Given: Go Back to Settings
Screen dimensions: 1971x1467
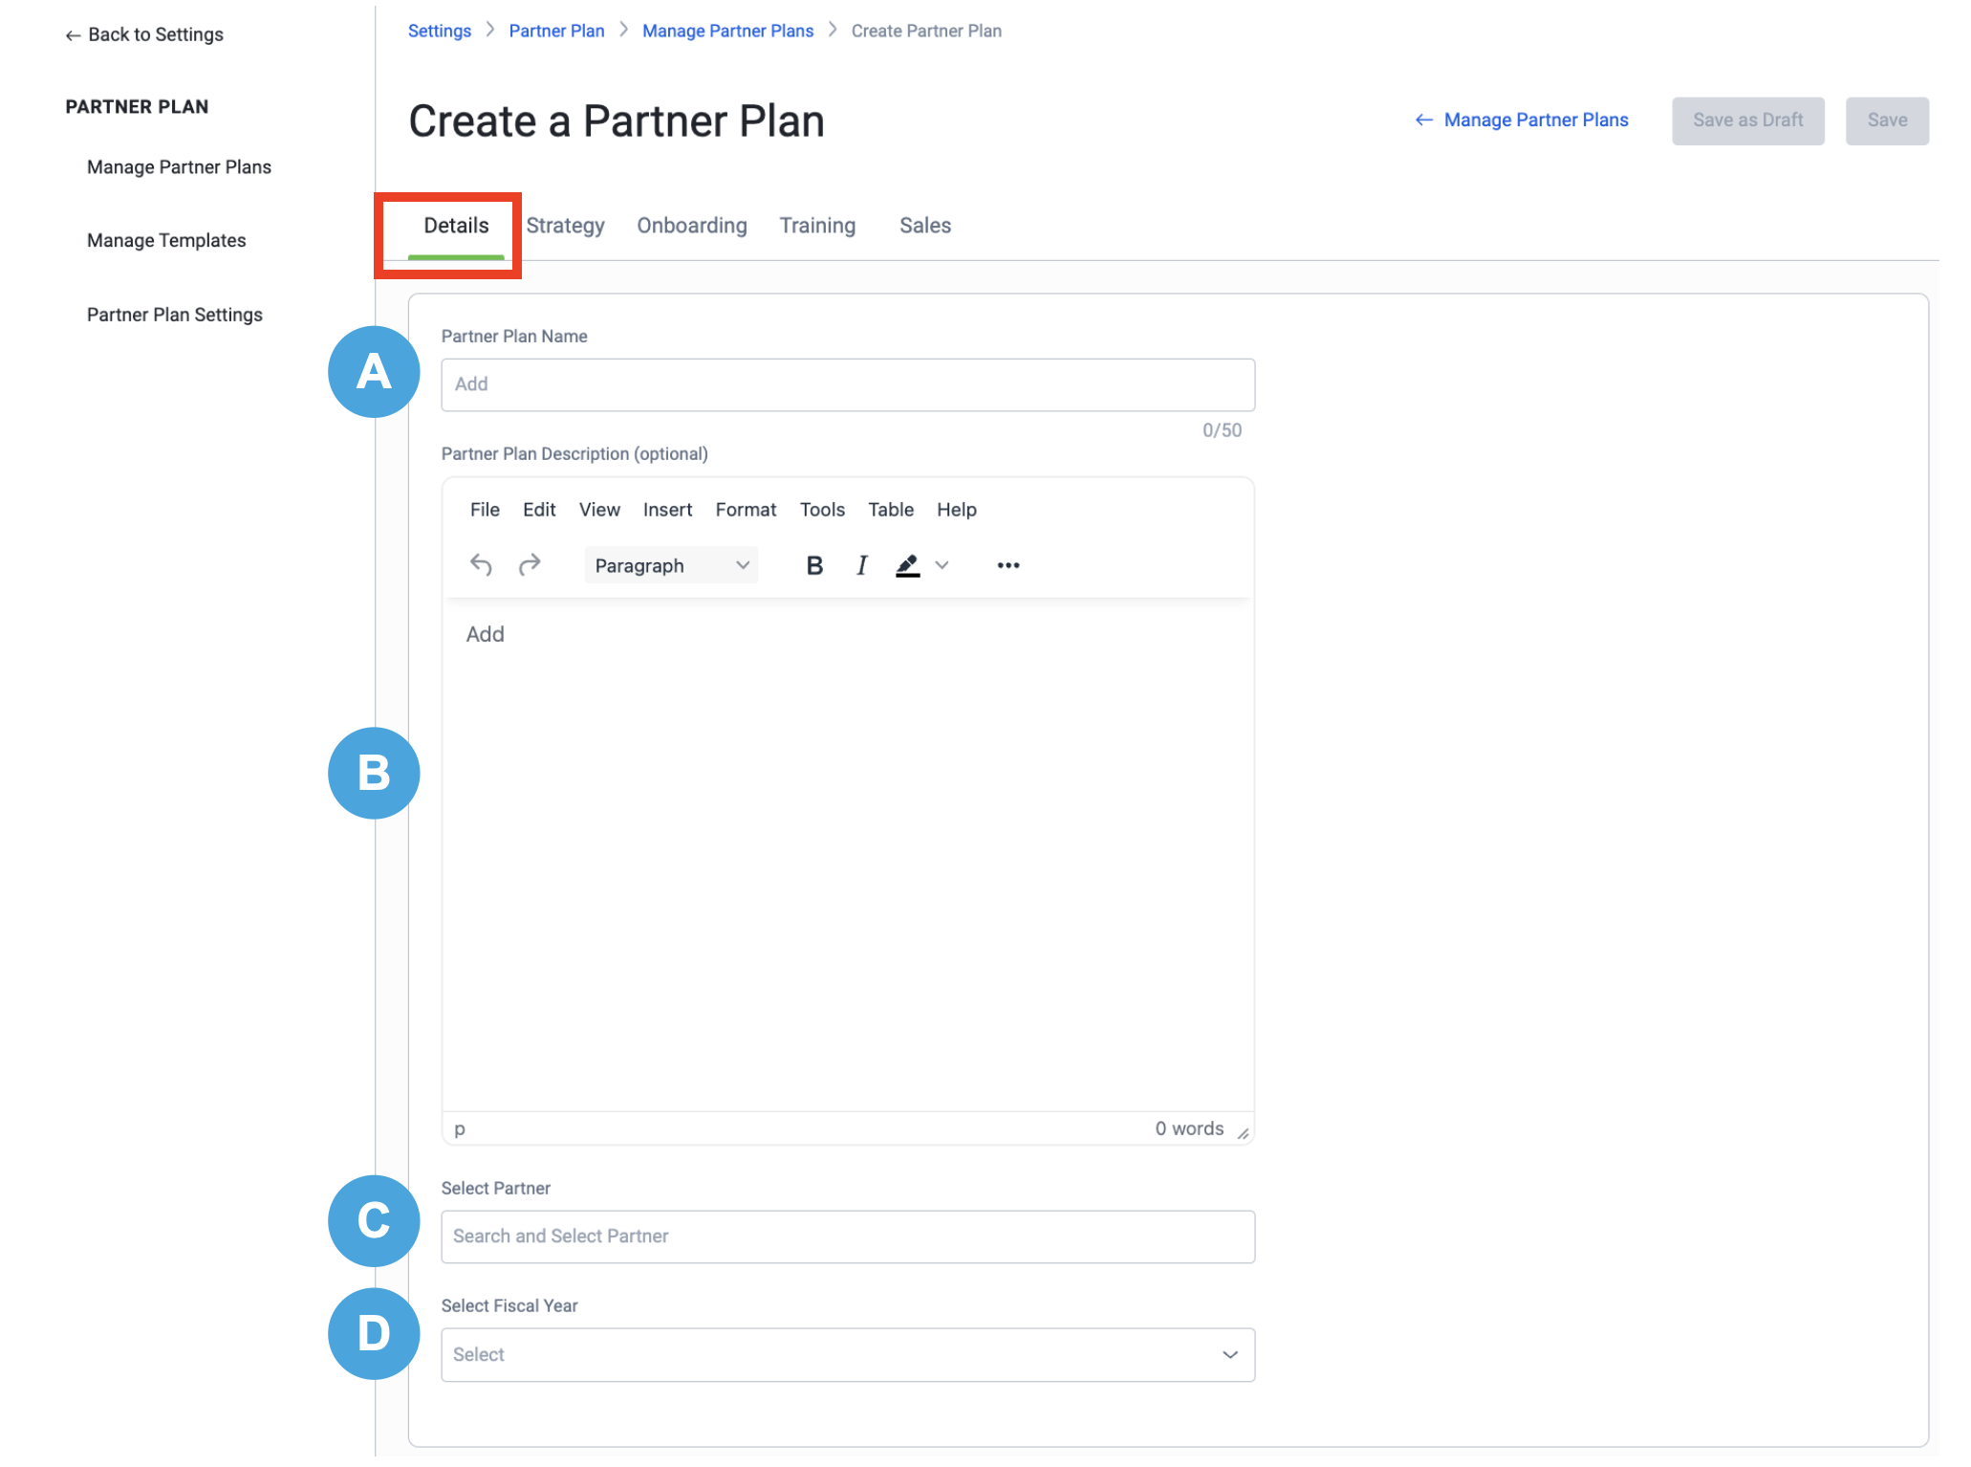Looking at the screenshot, I should tap(144, 35).
